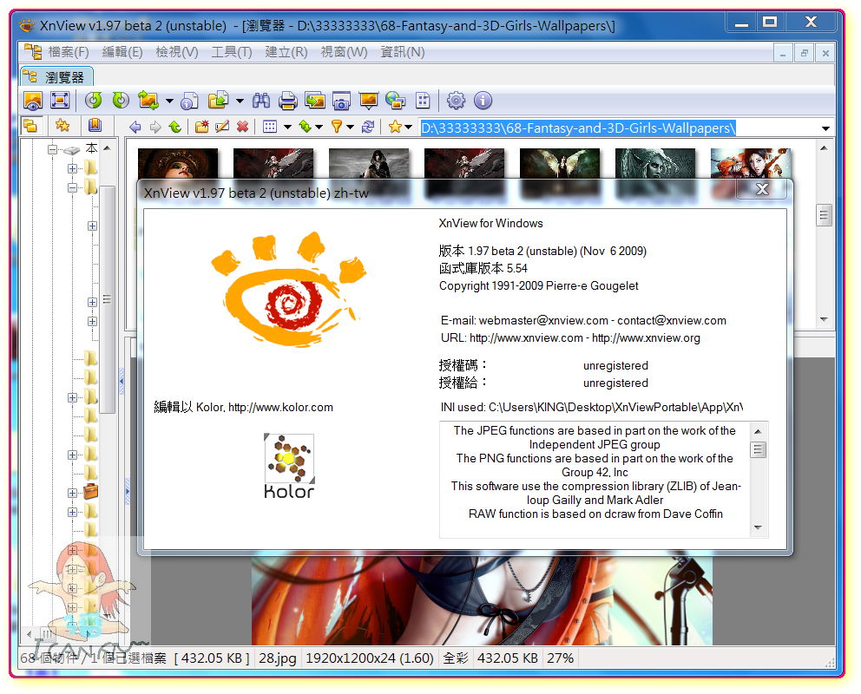Switch to full screen view icon

59,101
